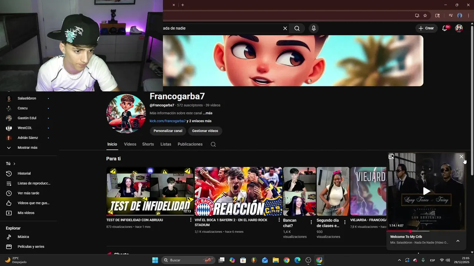Open File Explorer from taskbar

(x=276, y=260)
